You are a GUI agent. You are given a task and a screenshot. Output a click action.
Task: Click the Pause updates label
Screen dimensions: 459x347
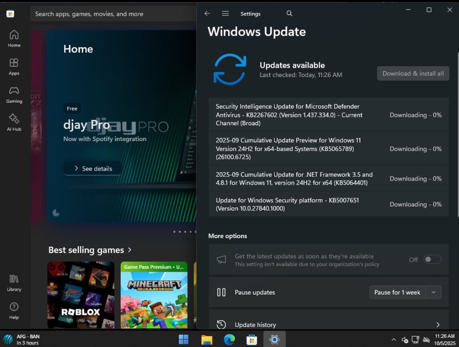(255, 292)
